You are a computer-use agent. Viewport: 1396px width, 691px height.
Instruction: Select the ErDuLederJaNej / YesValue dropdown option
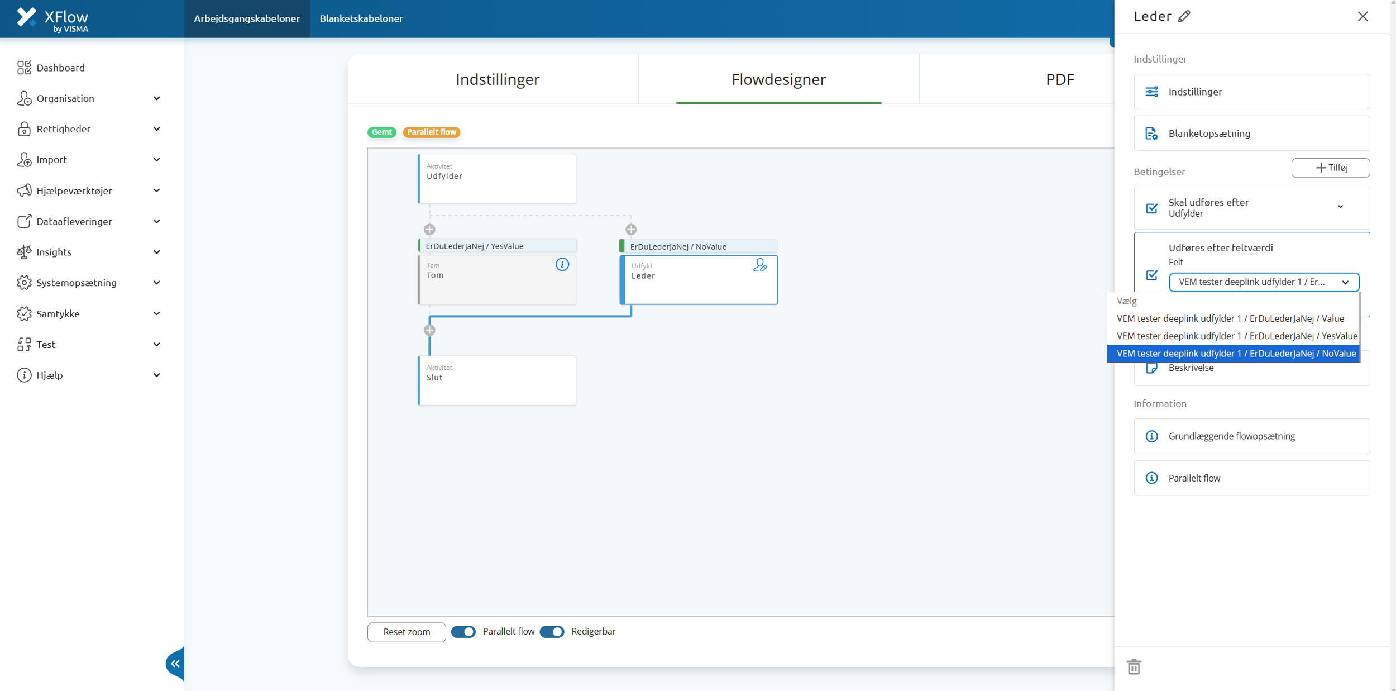(x=1236, y=336)
